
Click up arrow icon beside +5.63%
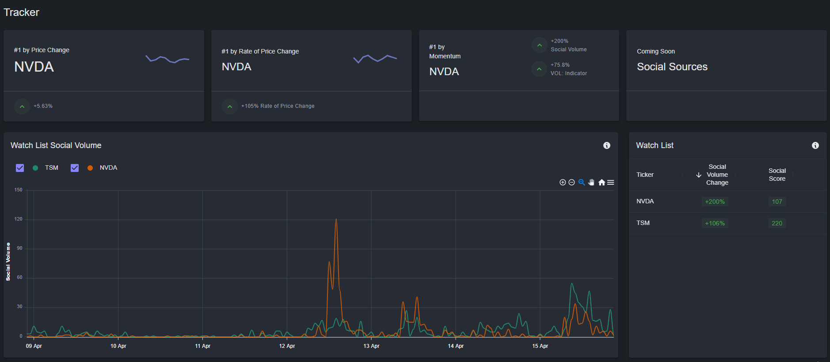[x=22, y=107]
